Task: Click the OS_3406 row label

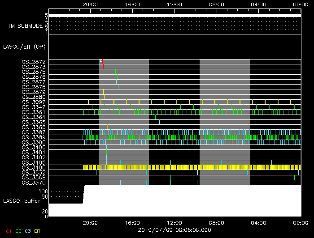Action: pos(34,167)
